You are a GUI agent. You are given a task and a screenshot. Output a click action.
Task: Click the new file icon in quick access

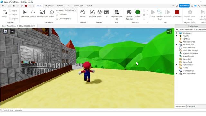[9, 6]
